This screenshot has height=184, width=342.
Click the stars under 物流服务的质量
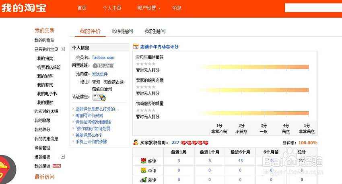[x=146, y=110]
